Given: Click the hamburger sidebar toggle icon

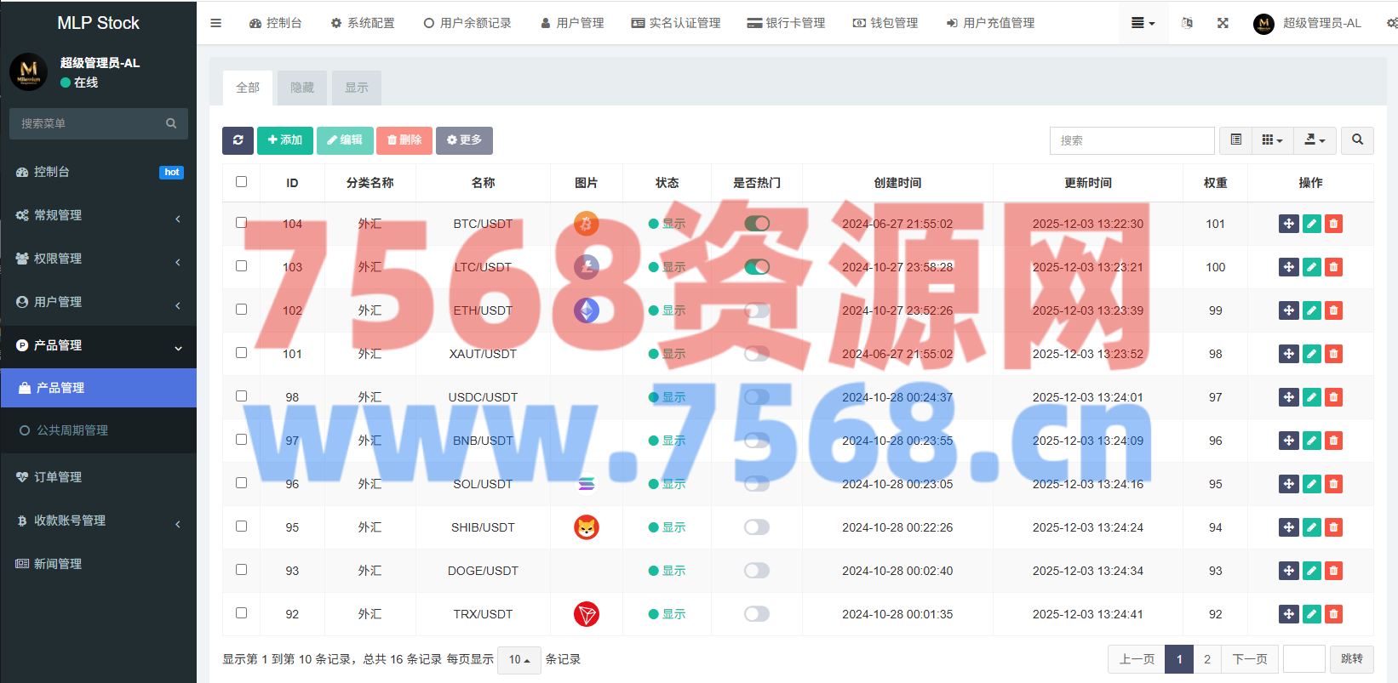Looking at the screenshot, I should pos(216,23).
